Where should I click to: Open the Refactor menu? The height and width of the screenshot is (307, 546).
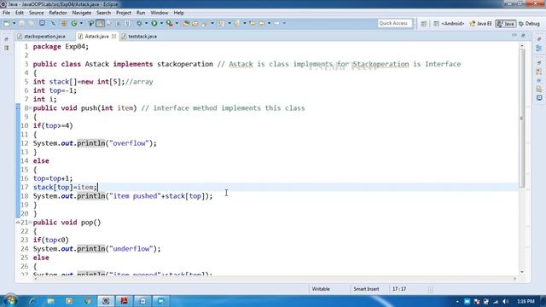click(58, 13)
